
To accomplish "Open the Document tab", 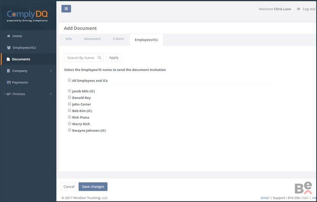I will [x=93, y=39].
